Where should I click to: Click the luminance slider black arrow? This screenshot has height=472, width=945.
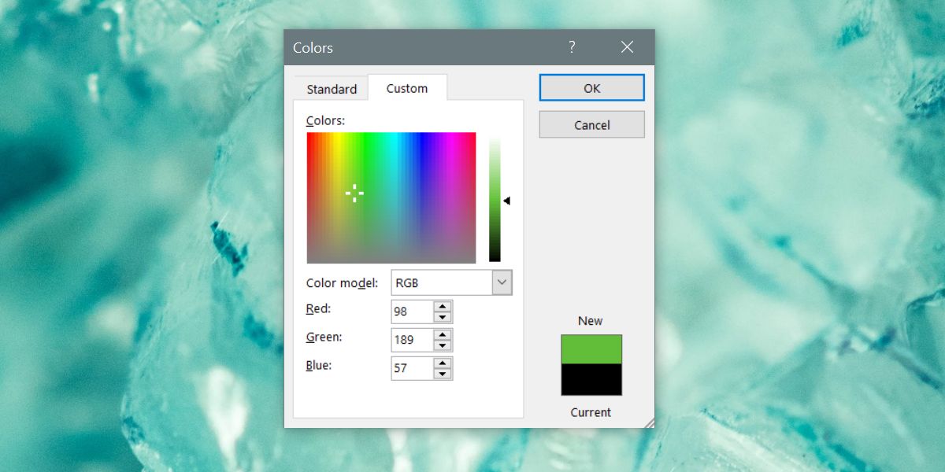point(506,201)
